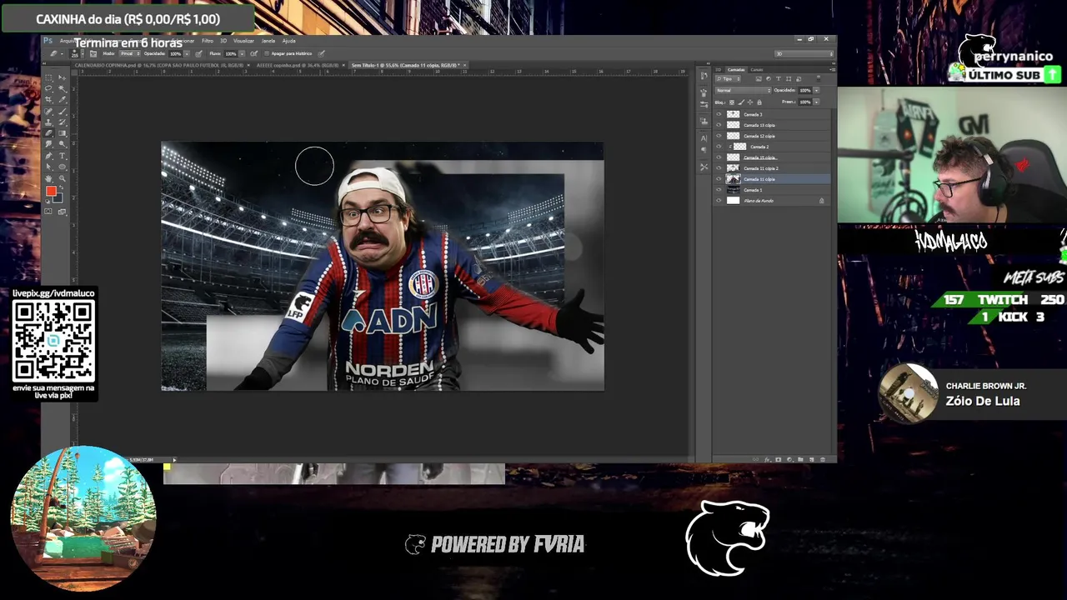The image size is (1067, 600).
Task: Select the Ellipse shape tool
Action: tap(63, 167)
